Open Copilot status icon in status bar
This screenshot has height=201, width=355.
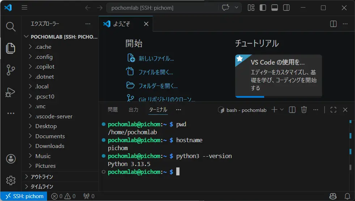click(x=333, y=196)
